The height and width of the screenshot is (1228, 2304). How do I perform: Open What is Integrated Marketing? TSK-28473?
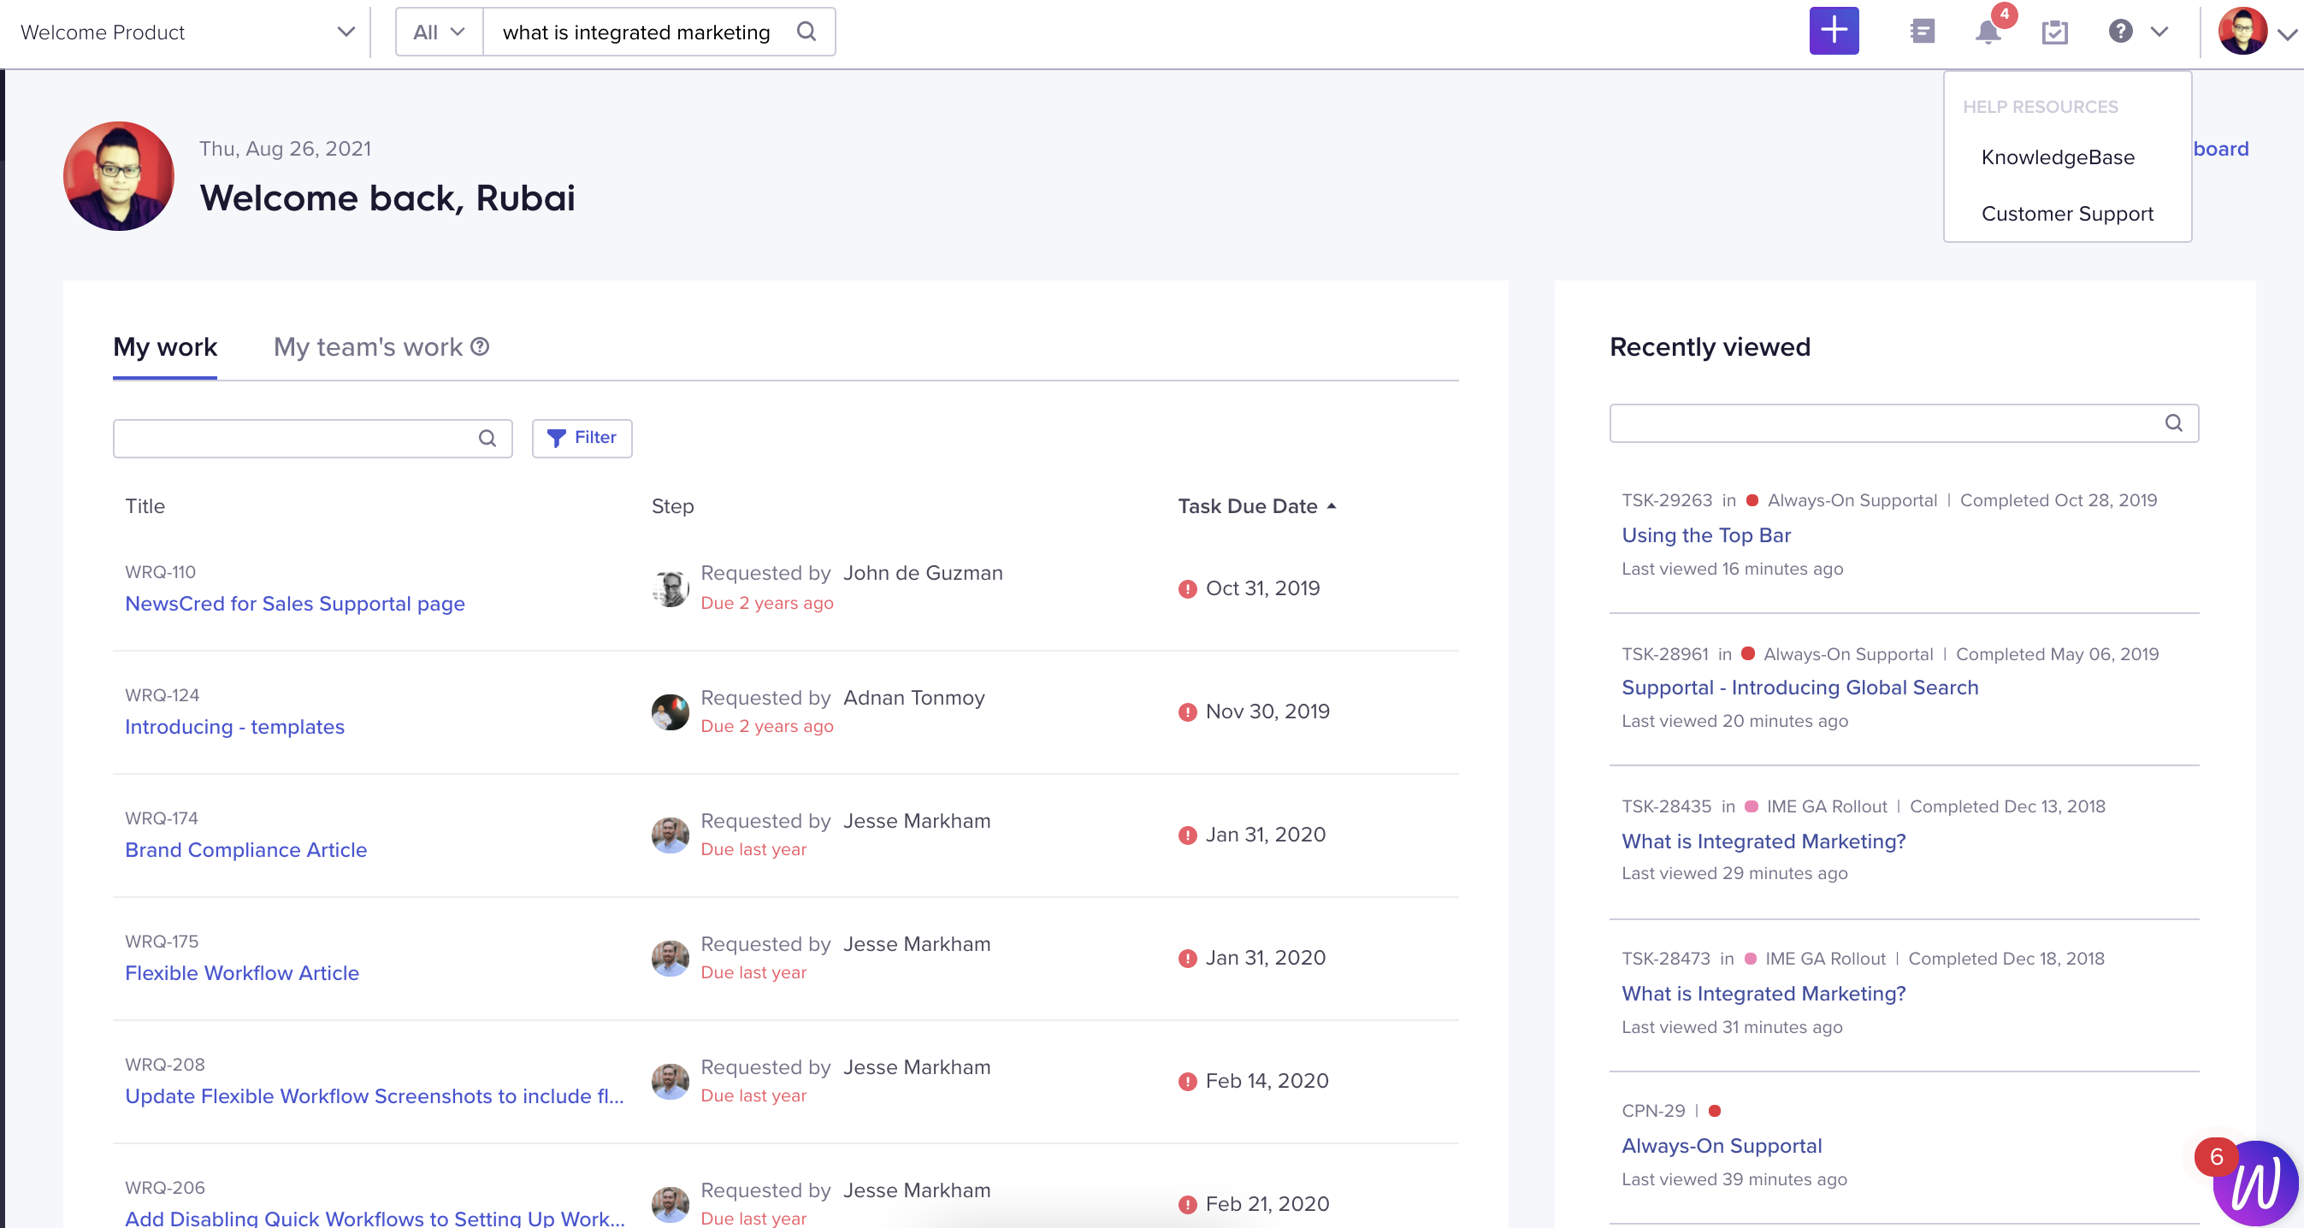coord(1763,994)
